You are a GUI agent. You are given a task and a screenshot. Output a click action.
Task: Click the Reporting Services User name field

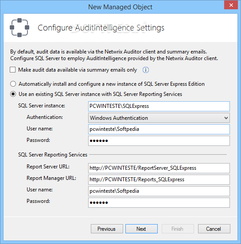(x=159, y=191)
